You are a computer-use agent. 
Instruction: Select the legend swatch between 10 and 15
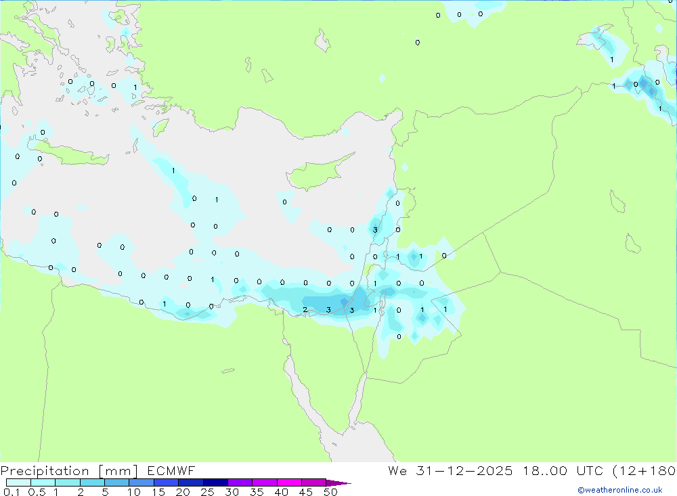point(141,482)
